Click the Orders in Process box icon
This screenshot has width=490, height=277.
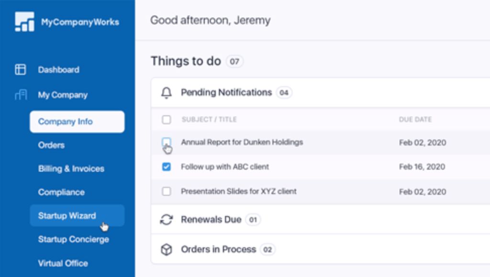point(166,250)
